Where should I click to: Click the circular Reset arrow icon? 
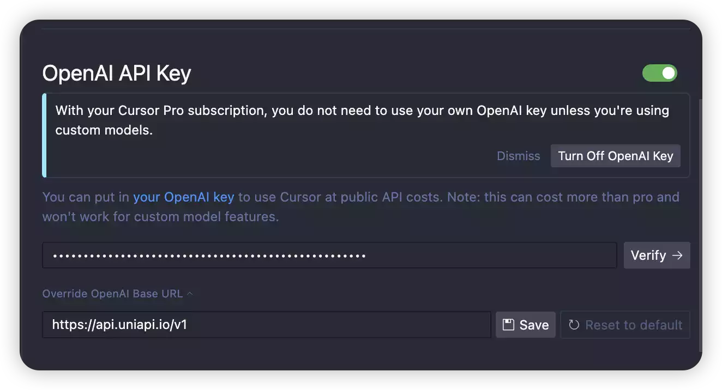(574, 325)
